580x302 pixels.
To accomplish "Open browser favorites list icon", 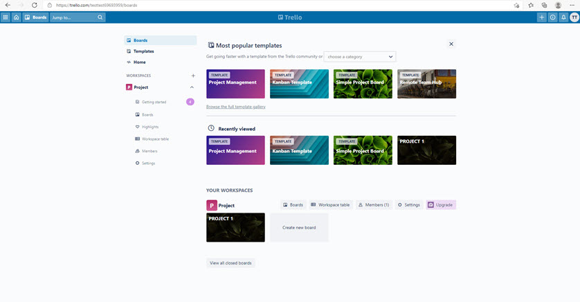I will (531, 5).
